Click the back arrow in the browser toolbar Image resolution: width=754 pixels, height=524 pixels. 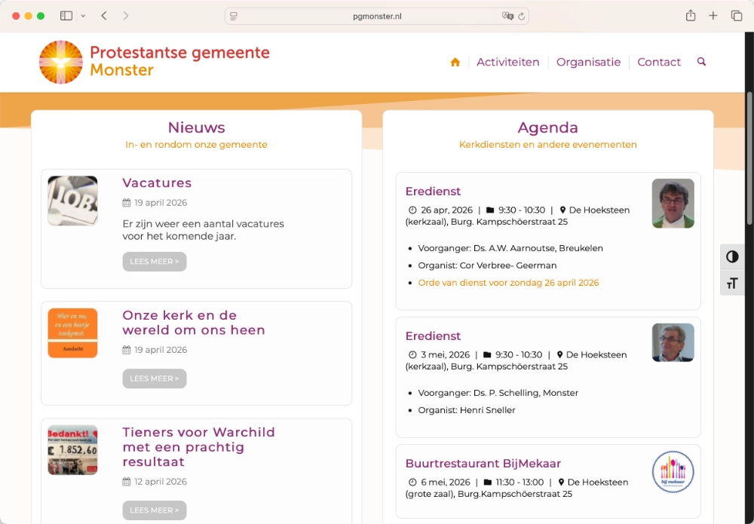pos(104,15)
